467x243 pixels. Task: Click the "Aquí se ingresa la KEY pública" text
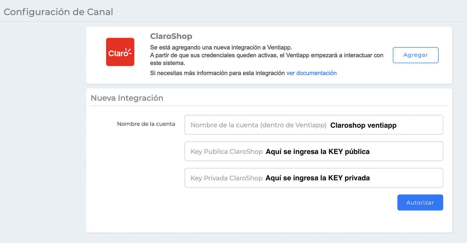[x=318, y=152]
